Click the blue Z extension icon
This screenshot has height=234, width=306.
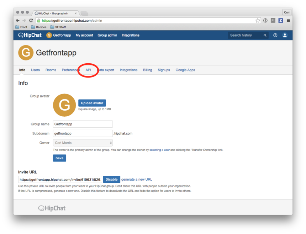tap(281, 21)
